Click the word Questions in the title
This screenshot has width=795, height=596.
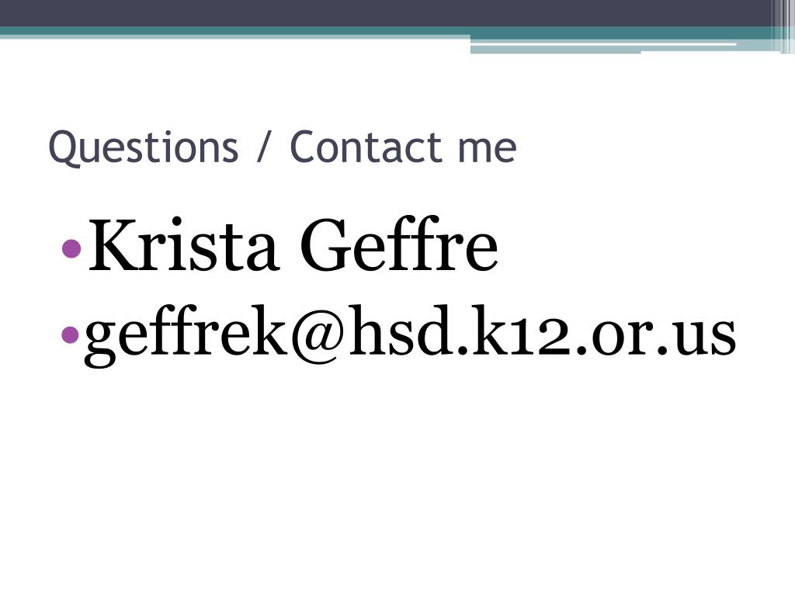point(144,147)
